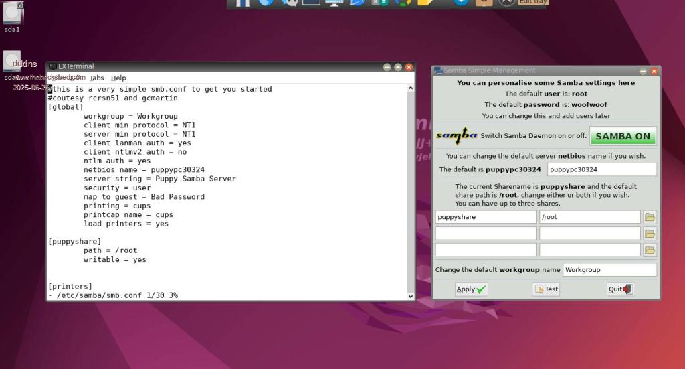The width and height of the screenshot is (685, 369).
Task: Click the yellow sticky note tray icon
Action: coord(425,2)
